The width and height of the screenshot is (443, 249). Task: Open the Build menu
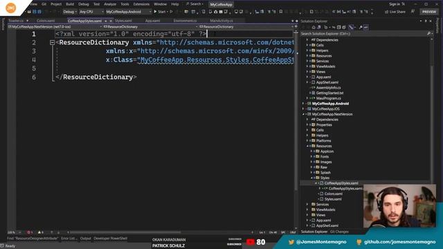click(70, 4)
